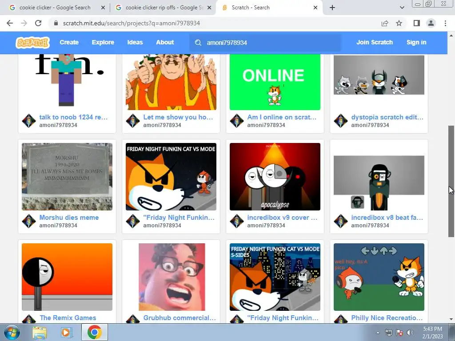The width and height of the screenshot is (455, 341).
Task: Open a new tab with plus button
Action: (x=332, y=8)
